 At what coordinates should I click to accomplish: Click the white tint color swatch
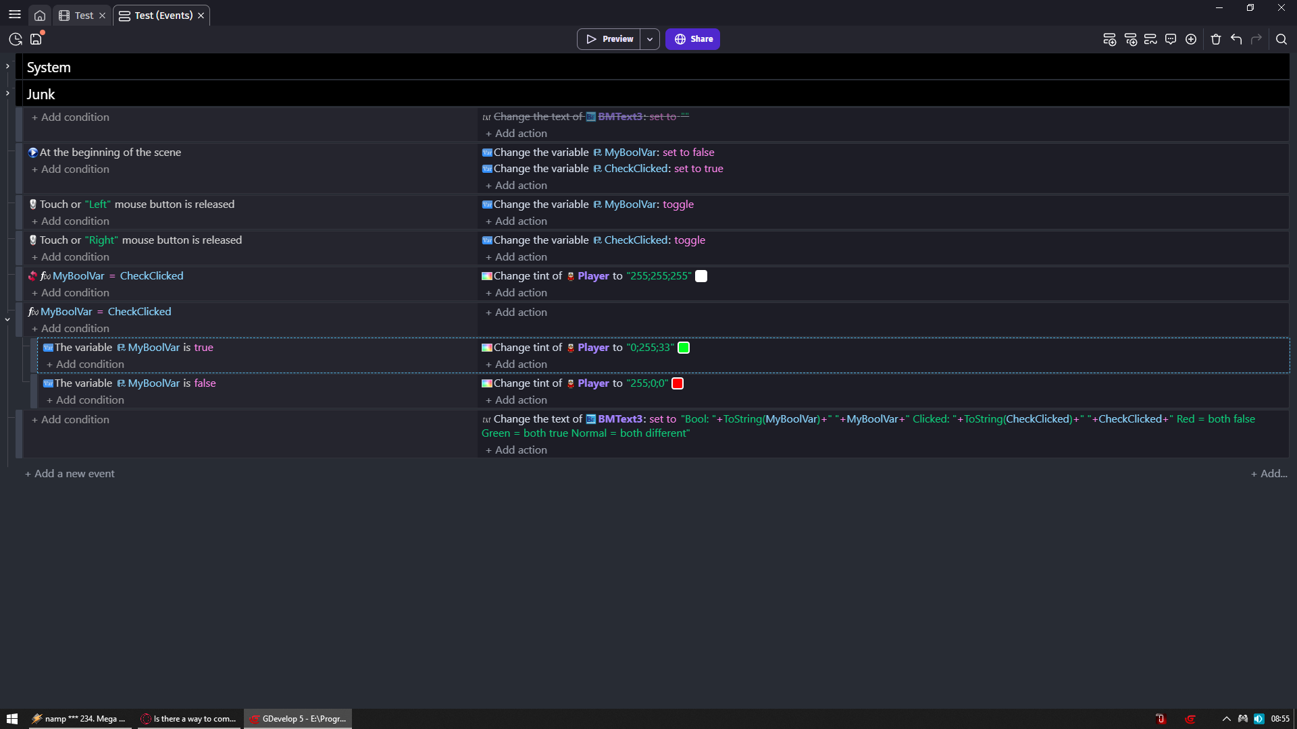click(x=701, y=276)
